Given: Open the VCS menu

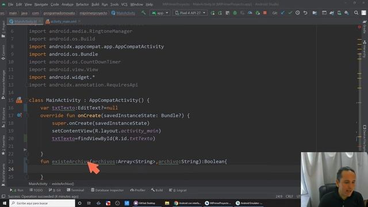Looking at the screenshot, I should (124, 5).
